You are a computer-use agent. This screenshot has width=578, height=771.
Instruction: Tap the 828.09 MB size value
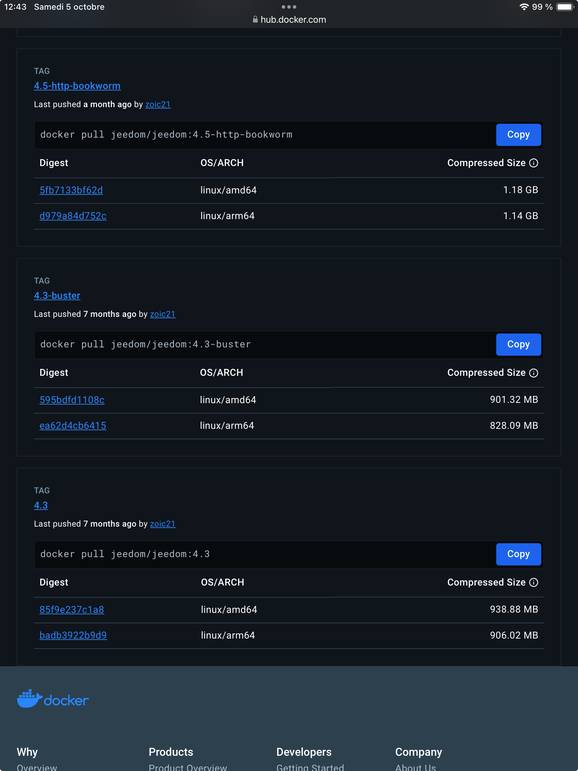pyautogui.click(x=514, y=426)
